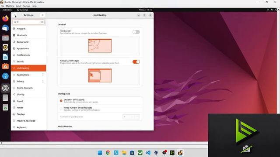Click the Number of Workspaces value field
The image size is (280, 157).
click(x=131, y=117)
